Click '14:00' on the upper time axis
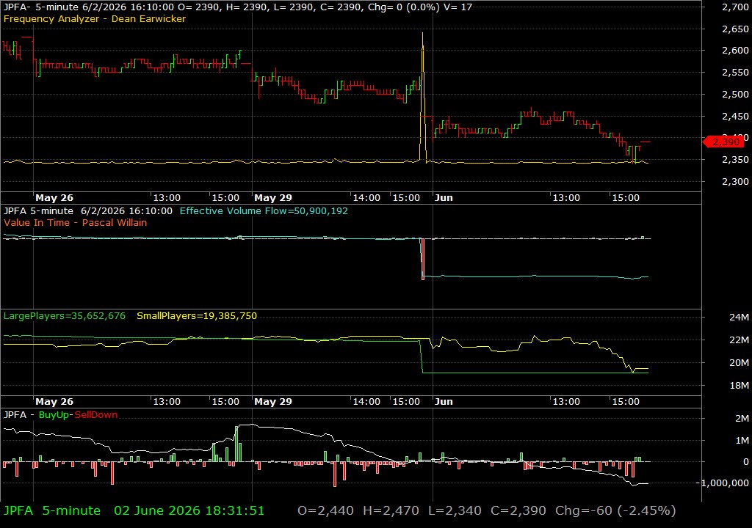Viewport: 752px width, 528px height. (366, 197)
